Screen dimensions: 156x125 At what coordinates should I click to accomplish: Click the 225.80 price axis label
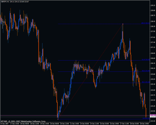coord(153,74)
